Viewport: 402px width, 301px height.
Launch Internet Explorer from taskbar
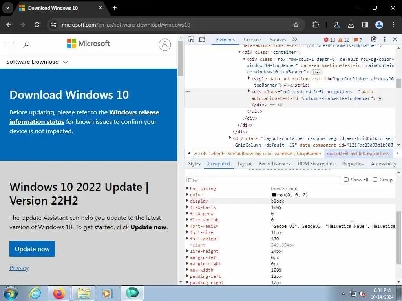click(x=35, y=293)
